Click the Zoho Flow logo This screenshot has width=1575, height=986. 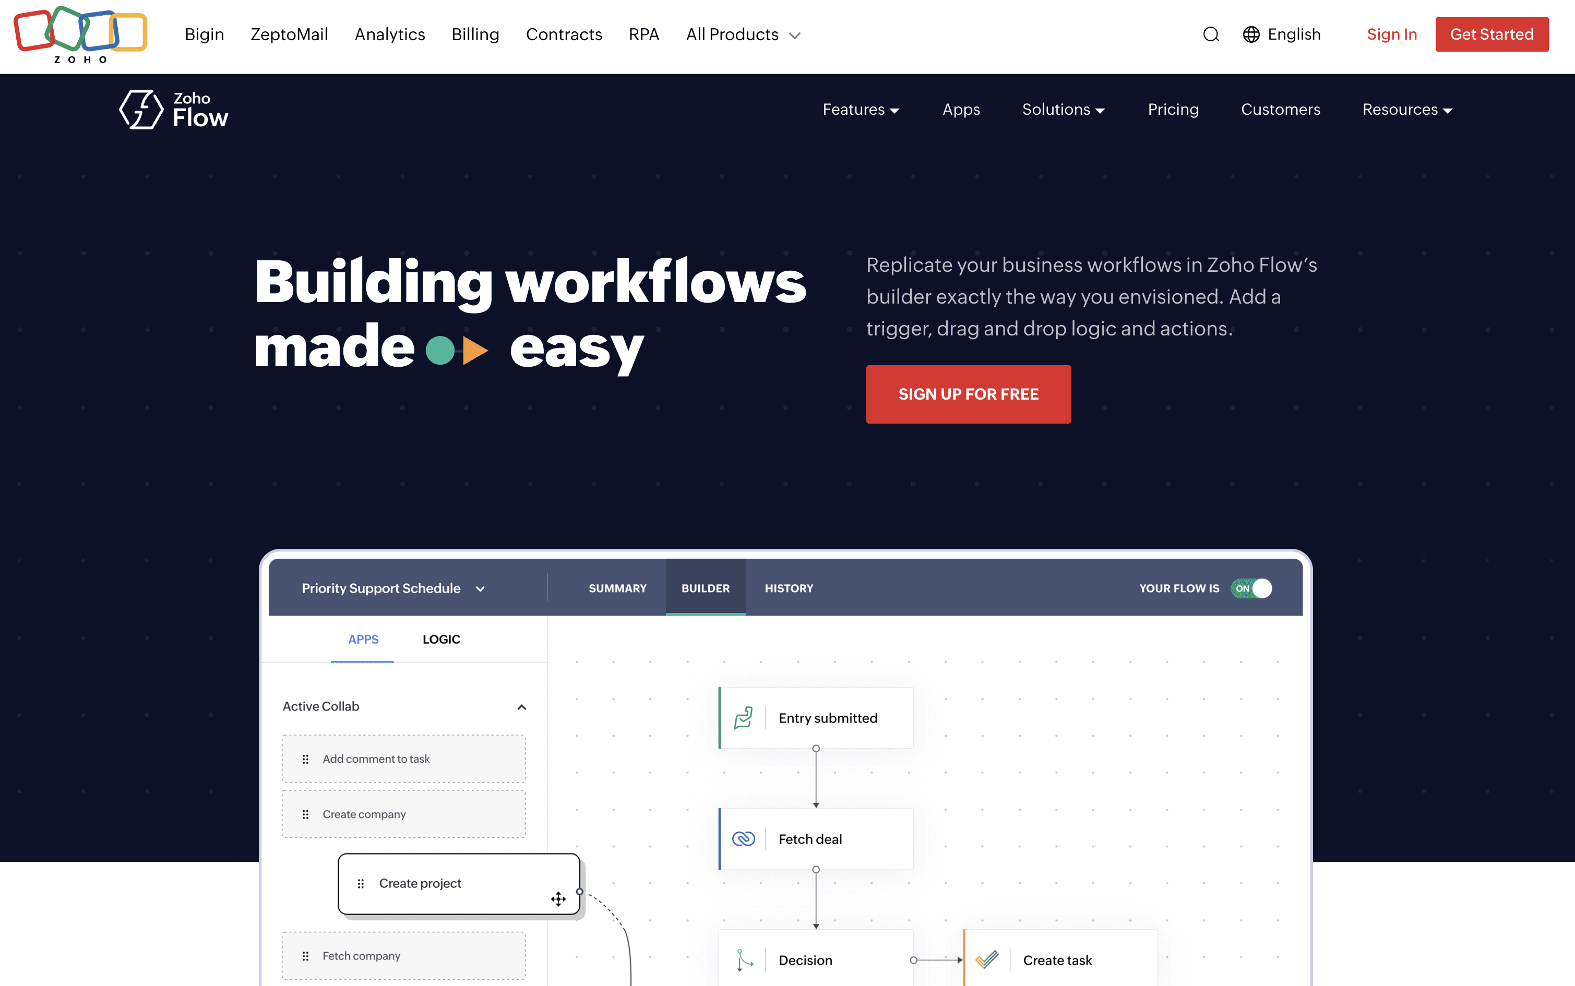click(173, 110)
